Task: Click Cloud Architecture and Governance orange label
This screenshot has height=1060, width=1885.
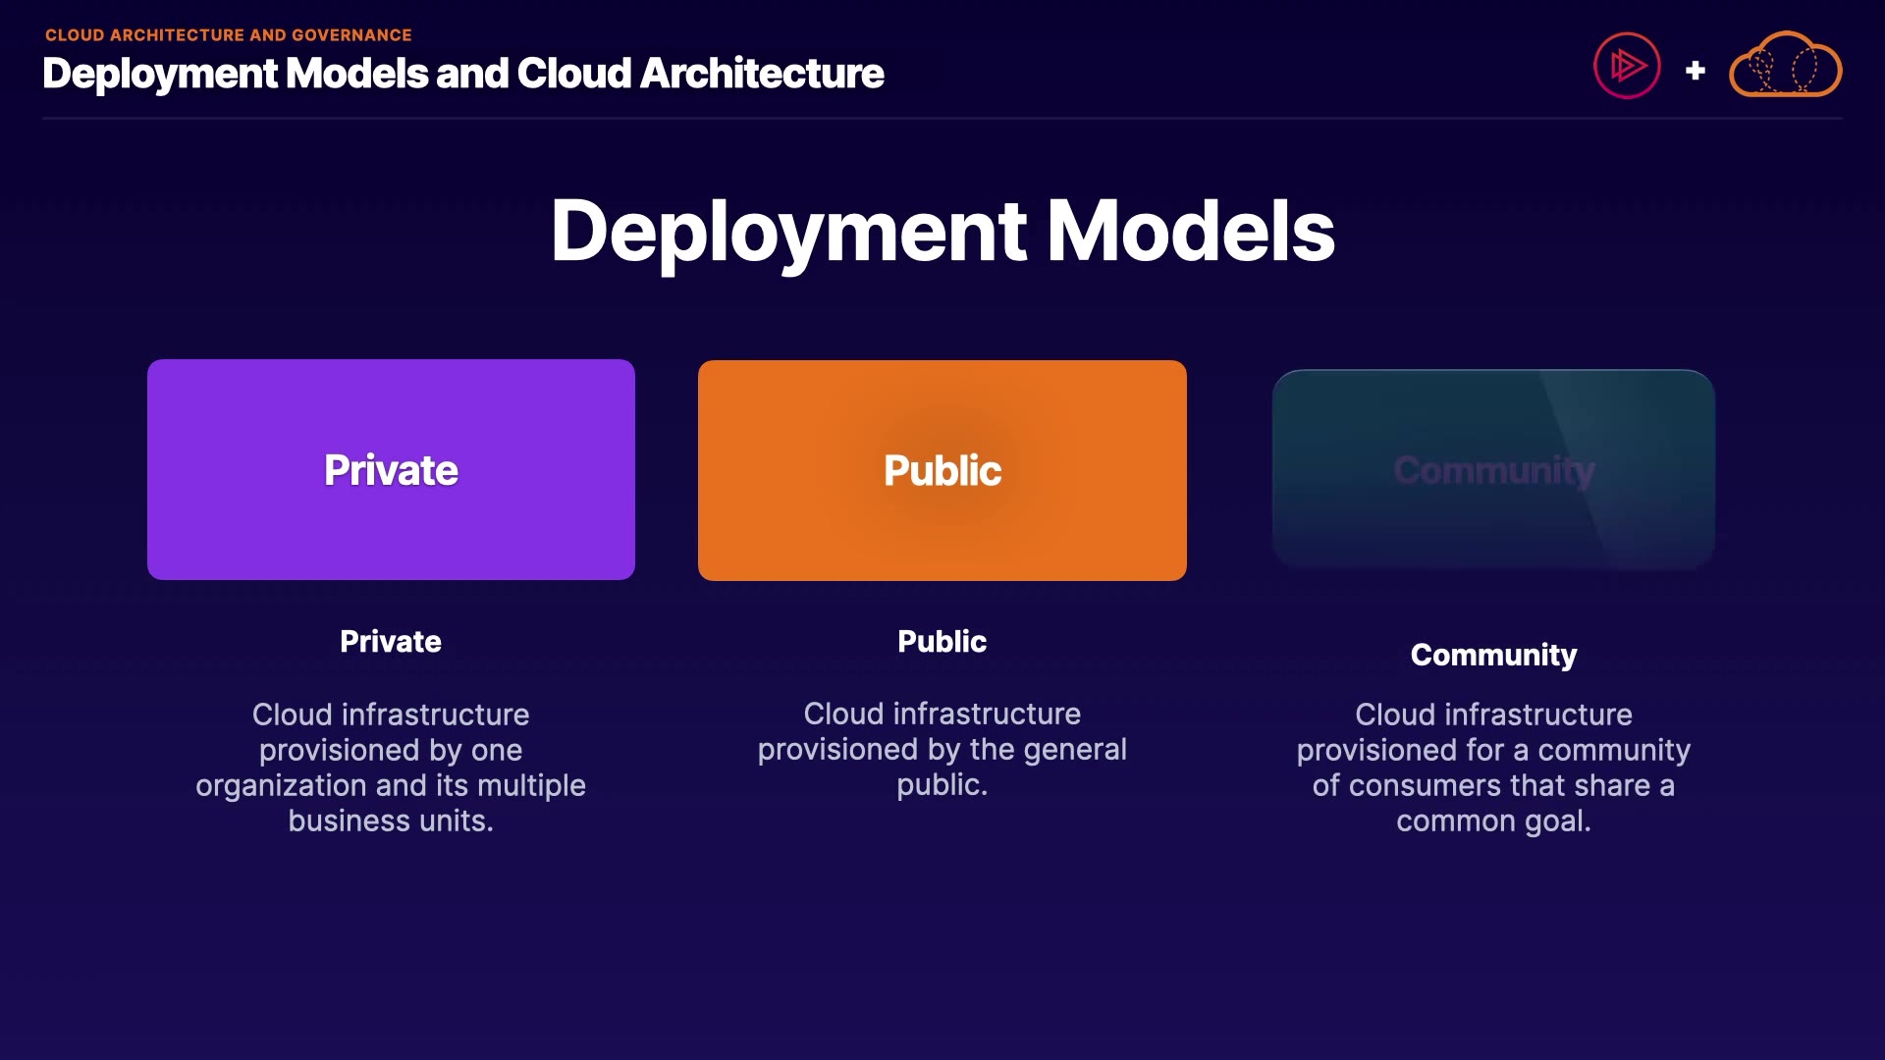Action: coord(228,35)
